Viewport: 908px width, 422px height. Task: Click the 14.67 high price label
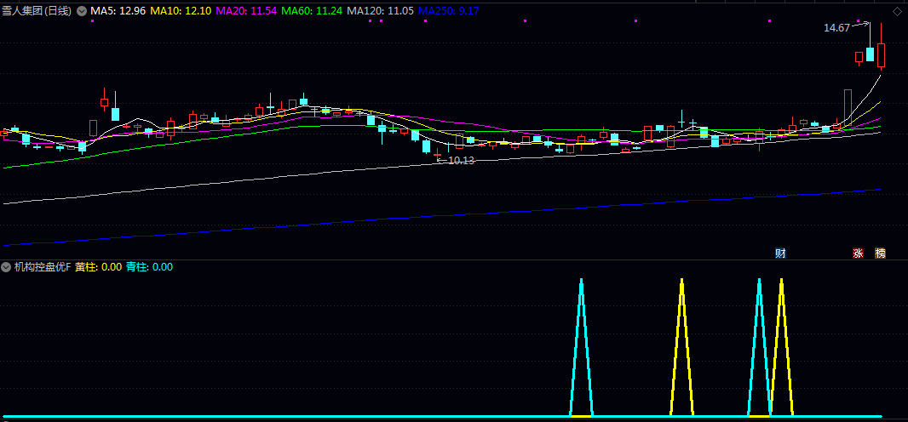tap(836, 28)
